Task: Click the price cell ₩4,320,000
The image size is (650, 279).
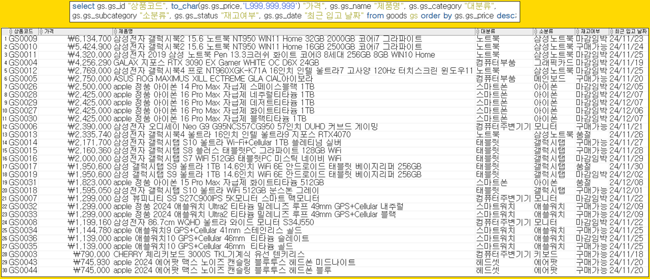Action: coord(89,55)
